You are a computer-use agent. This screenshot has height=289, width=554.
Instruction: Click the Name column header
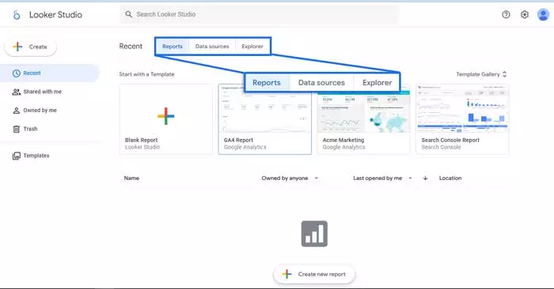tap(131, 178)
